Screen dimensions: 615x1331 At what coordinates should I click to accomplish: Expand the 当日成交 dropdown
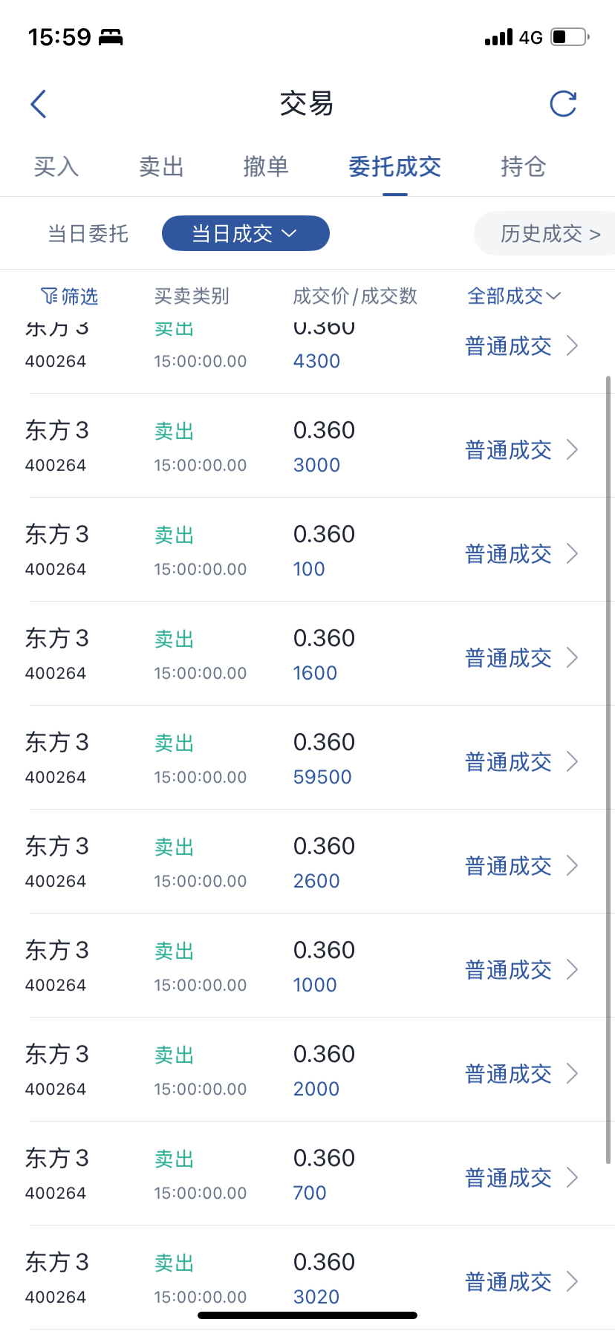[245, 234]
